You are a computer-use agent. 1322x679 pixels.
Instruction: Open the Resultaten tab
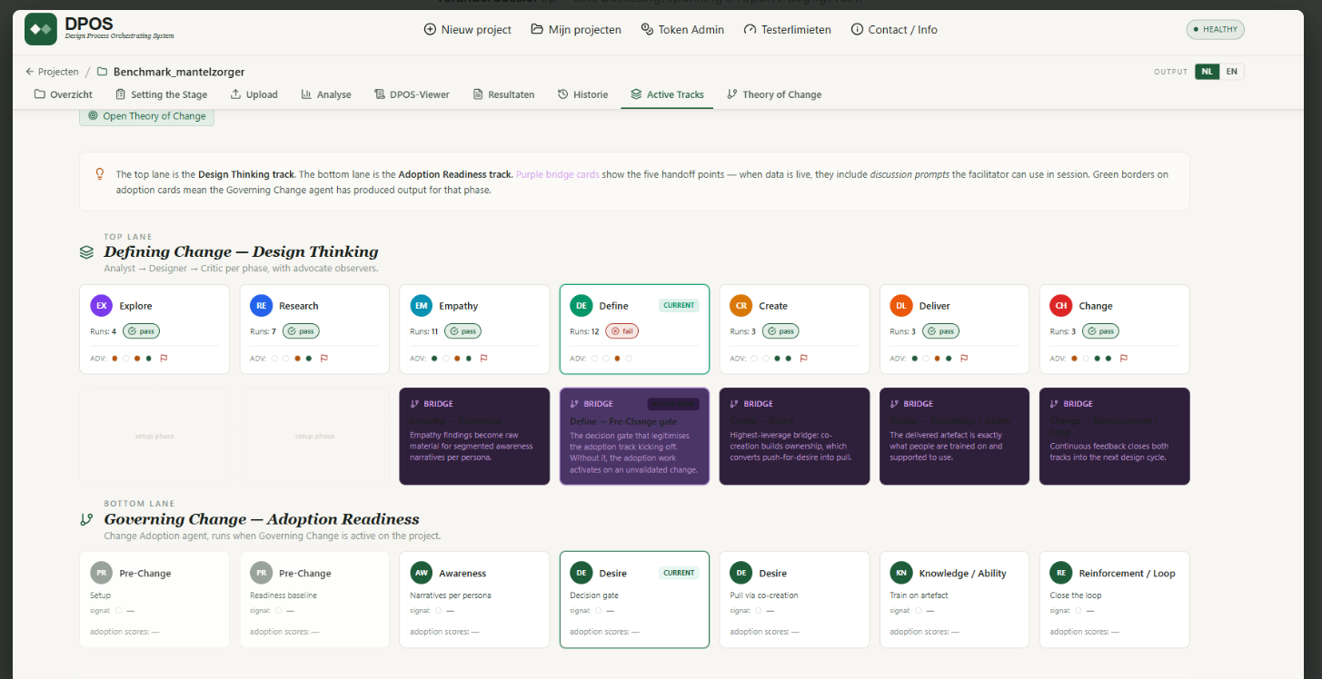tap(503, 94)
